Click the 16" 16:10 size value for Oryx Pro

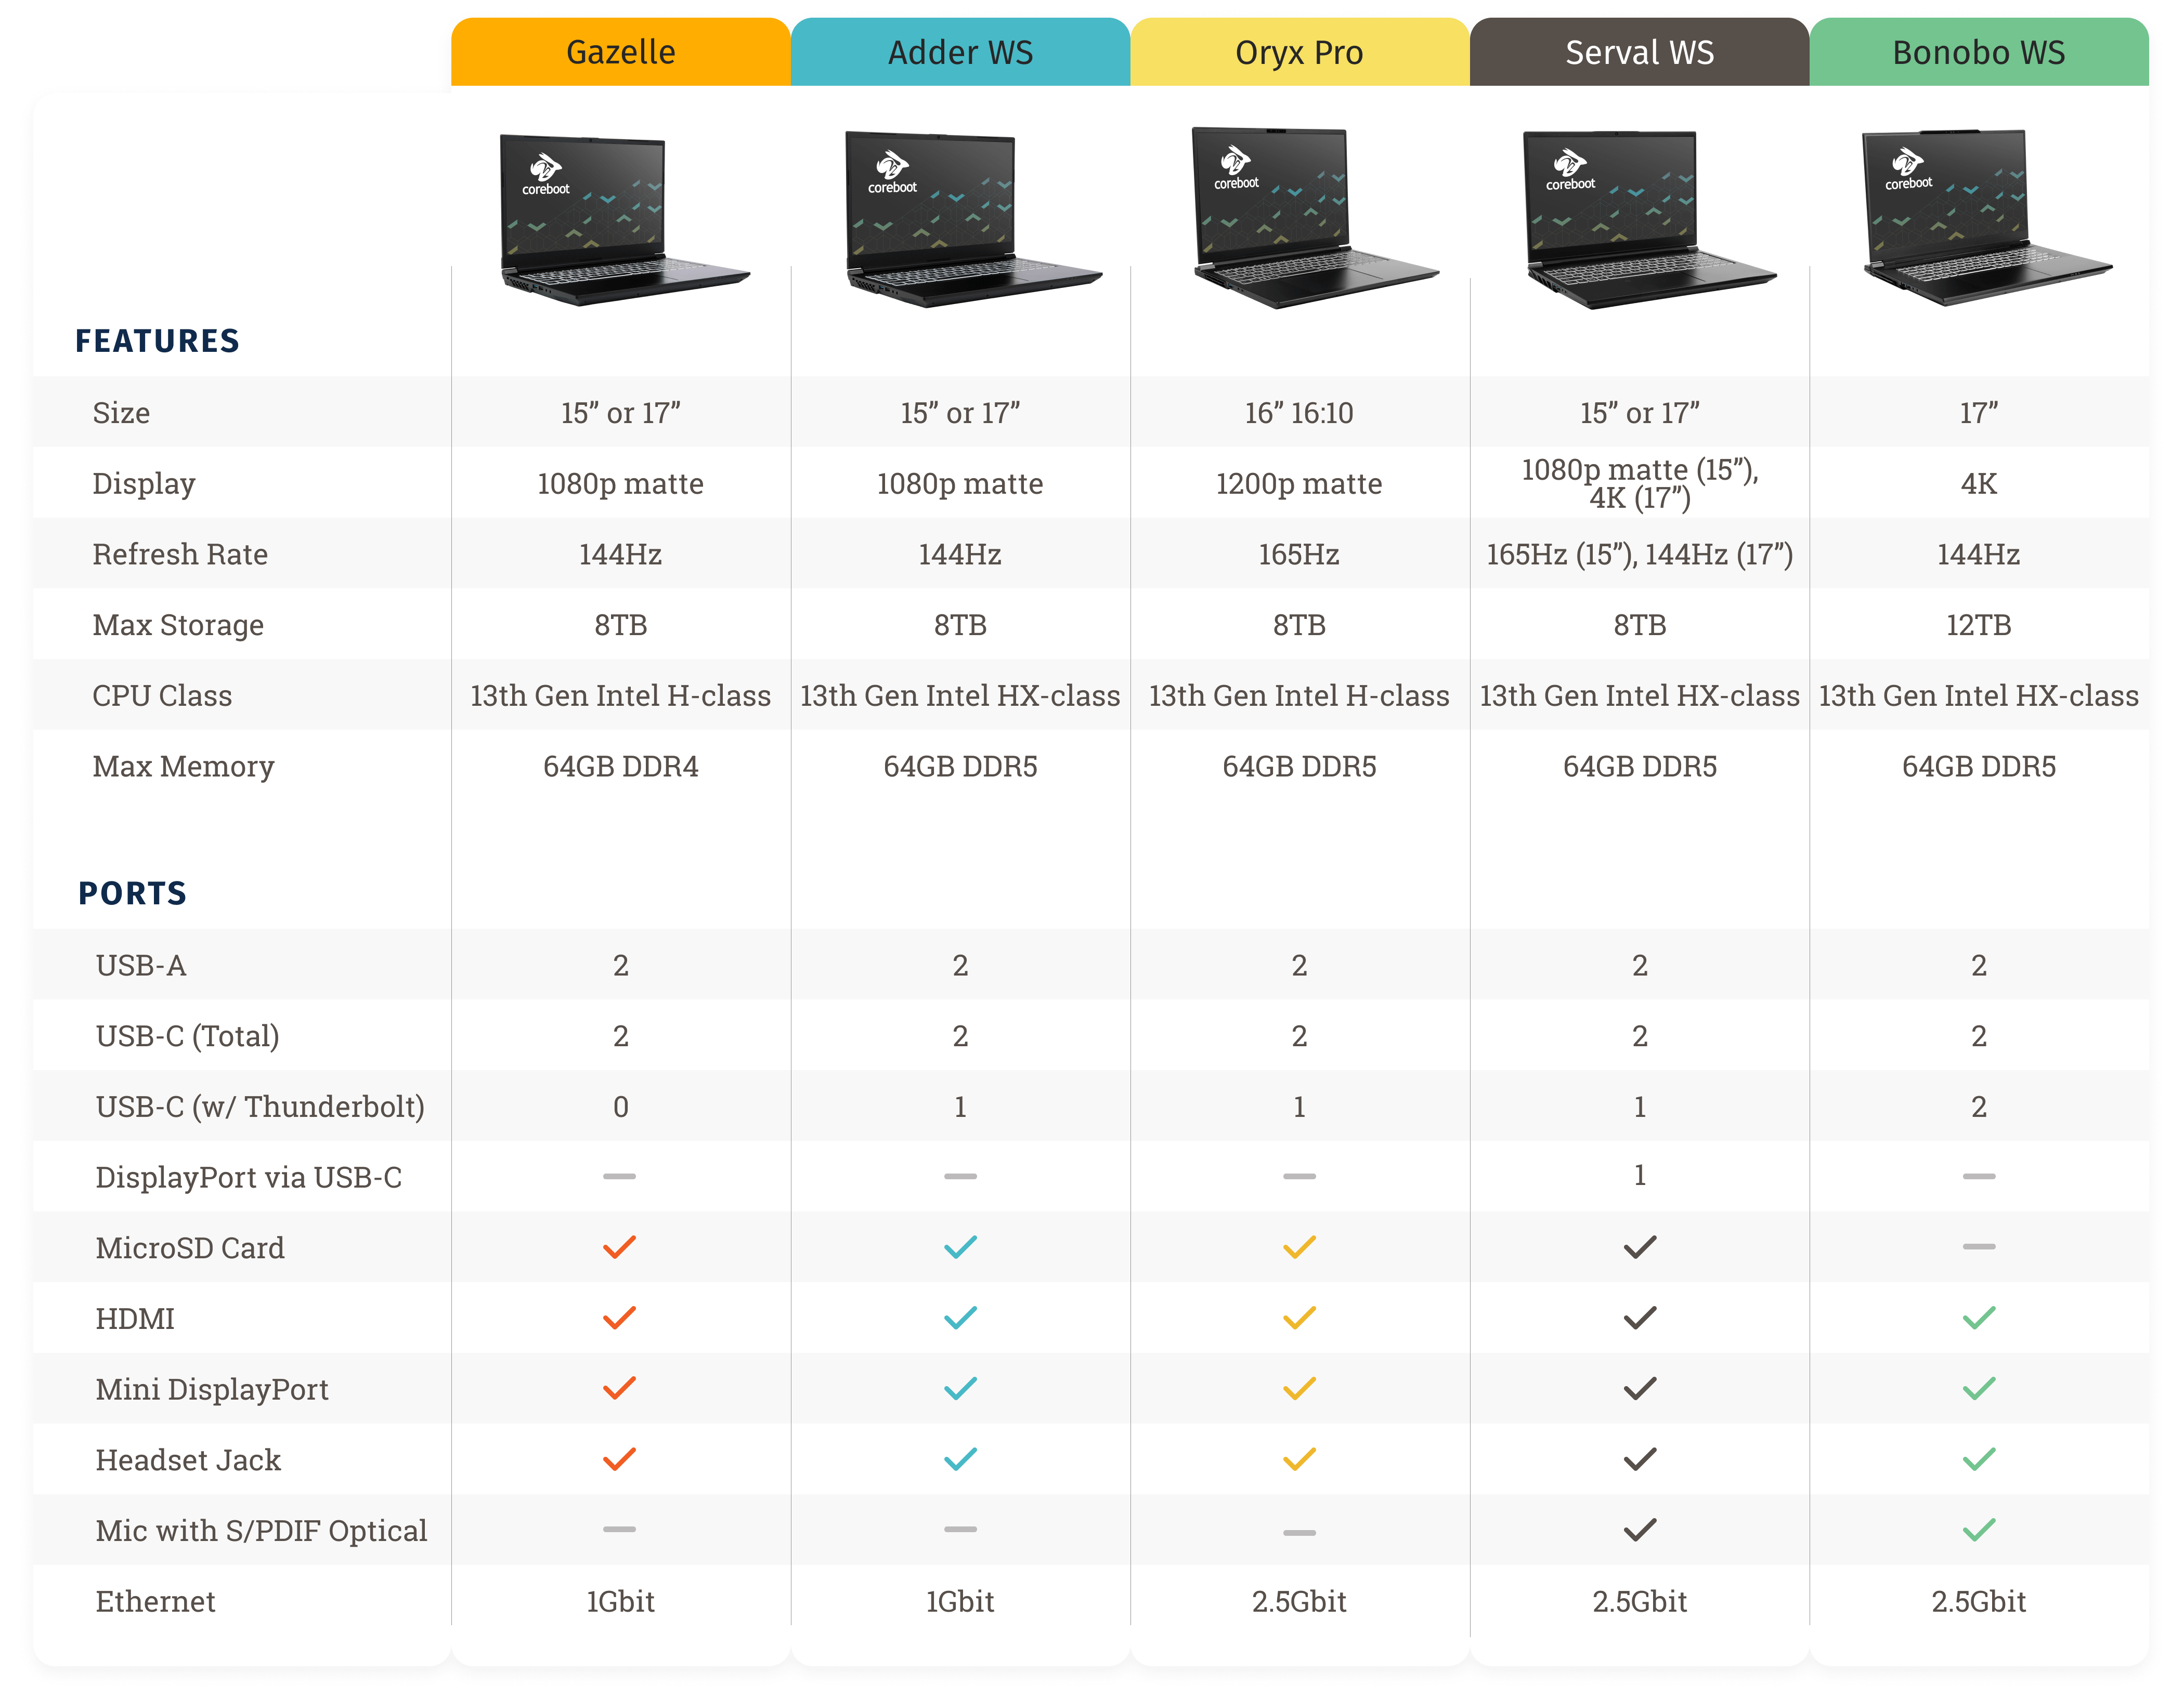pos(1299,413)
